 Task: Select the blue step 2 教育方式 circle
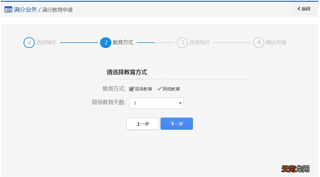(x=106, y=42)
